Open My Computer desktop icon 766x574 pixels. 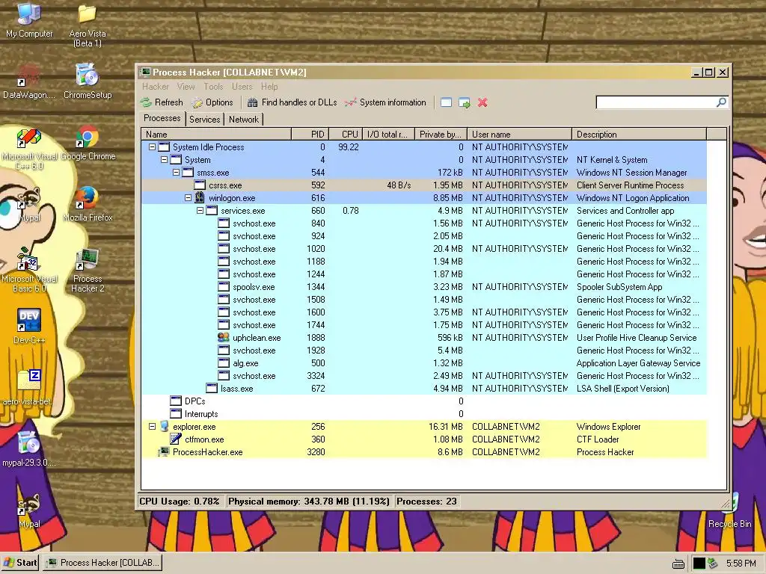coord(29,20)
